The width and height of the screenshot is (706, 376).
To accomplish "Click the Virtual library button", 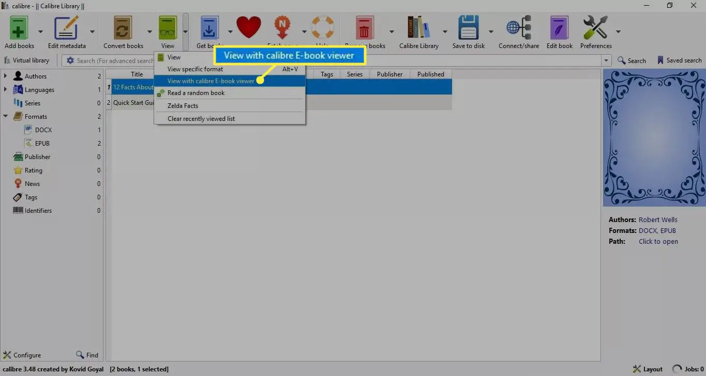I will 26,60.
